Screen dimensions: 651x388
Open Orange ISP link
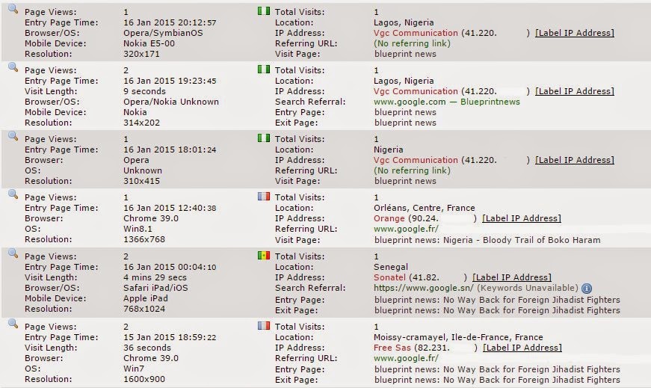click(389, 218)
